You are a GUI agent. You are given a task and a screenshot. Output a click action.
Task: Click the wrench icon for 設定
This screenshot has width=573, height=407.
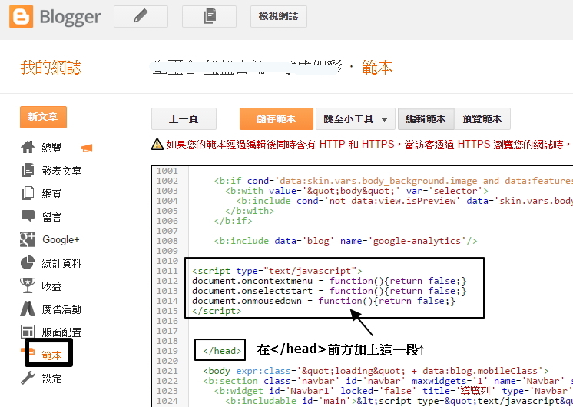(28, 378)
